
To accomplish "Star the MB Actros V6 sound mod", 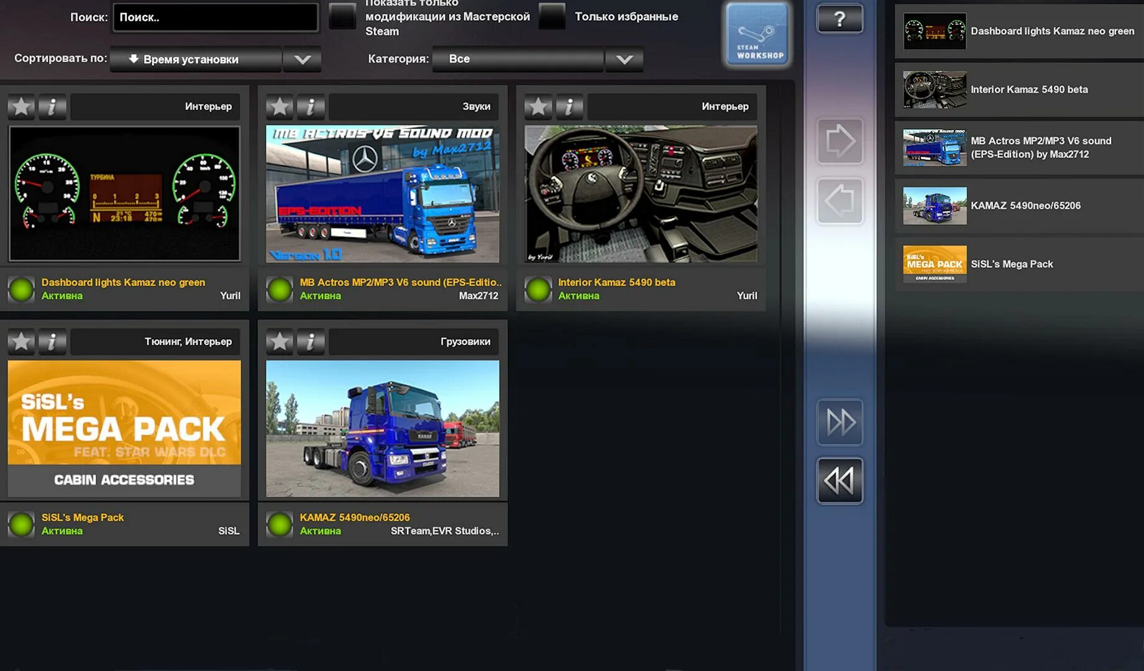I will tap(280, 107).
